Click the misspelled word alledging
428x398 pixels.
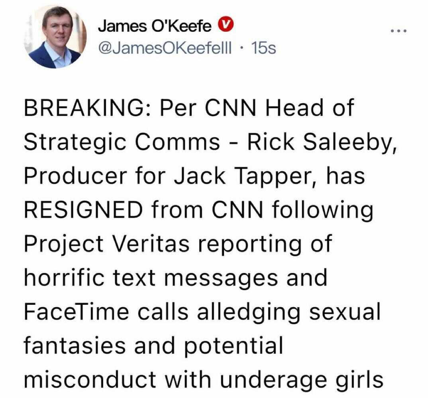(x=248, y=312)
